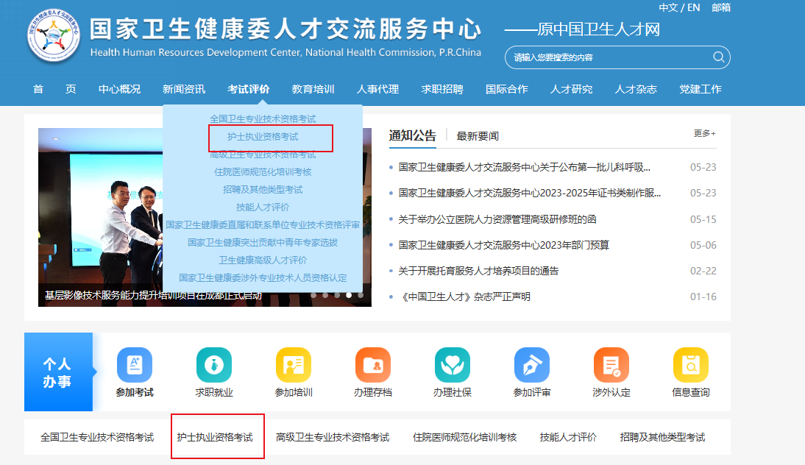Open the 求职就业 icon
805x465 pixels.
214,365
